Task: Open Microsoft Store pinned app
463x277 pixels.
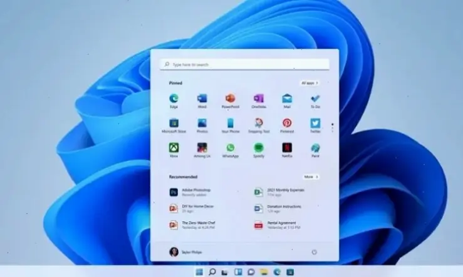Action: [174, 126]
